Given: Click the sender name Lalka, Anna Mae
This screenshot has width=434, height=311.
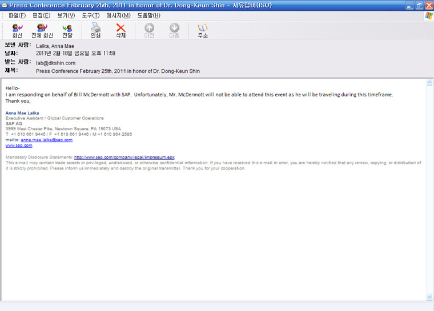Looking at the screenshot, I should tap(55, 46).
